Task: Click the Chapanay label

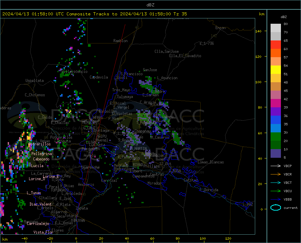Action: click(x=142, y=131)
